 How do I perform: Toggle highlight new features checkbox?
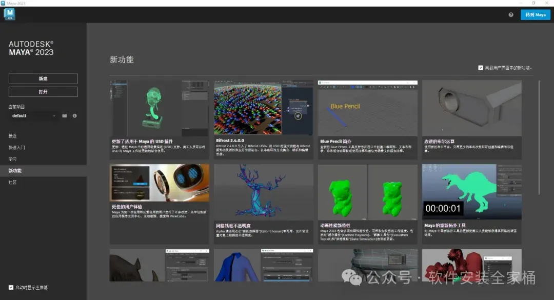click(x=481, y=68)
